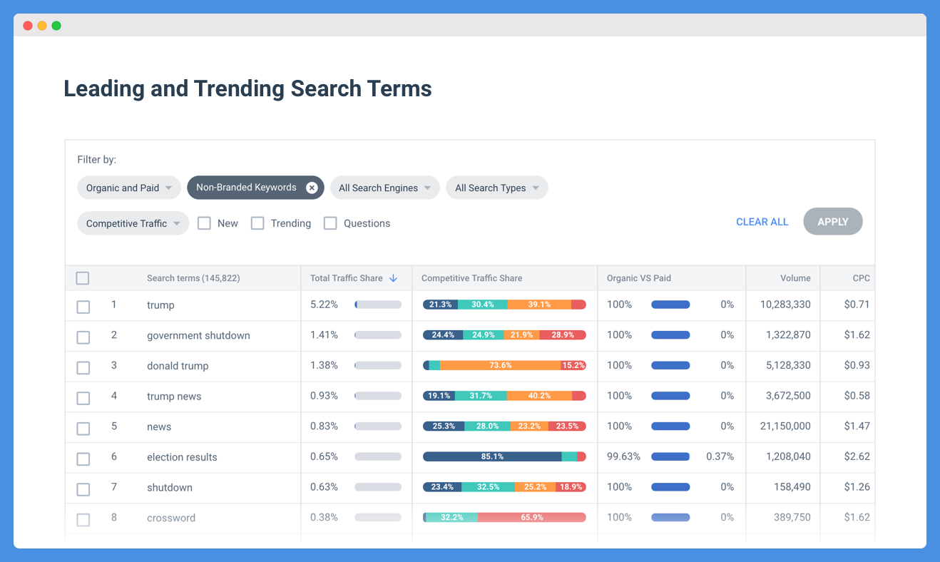Expand the All Search Types dropdown
Image resolution: width=940 pixels, height=562 pixels.
497,188
